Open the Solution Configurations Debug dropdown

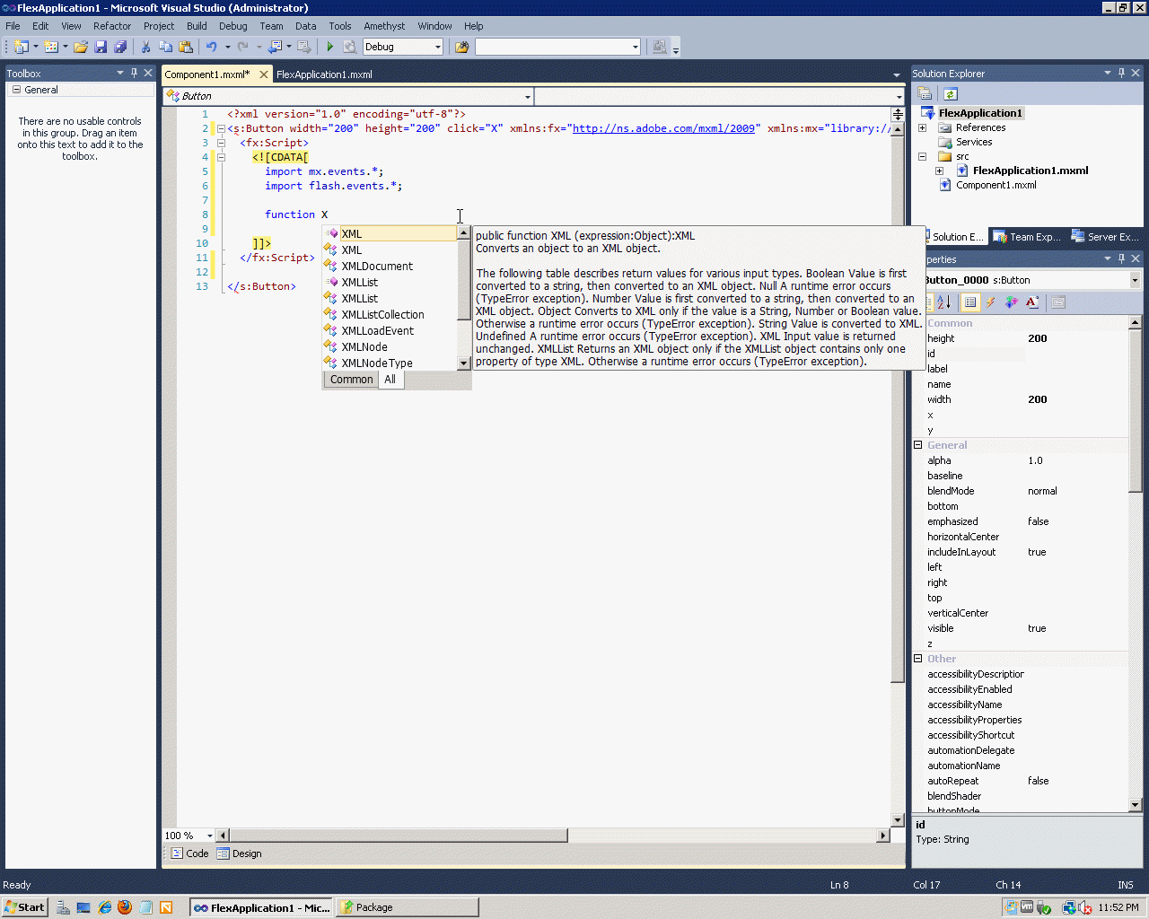(x=438, y=47)
